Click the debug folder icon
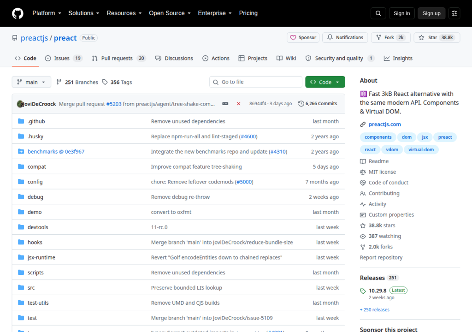Image resolution: width=472 pixels, height=332 pixels. click(x=21, y=196)
